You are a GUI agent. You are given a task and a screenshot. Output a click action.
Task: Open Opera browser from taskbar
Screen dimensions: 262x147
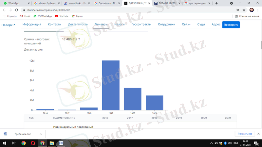point(33,143)
